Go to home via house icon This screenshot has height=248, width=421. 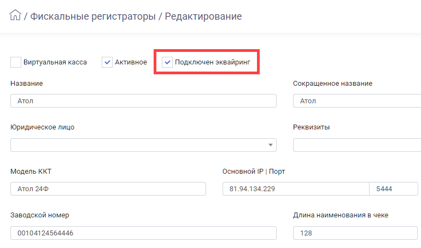pyautogui.click(x=15, y=15)
